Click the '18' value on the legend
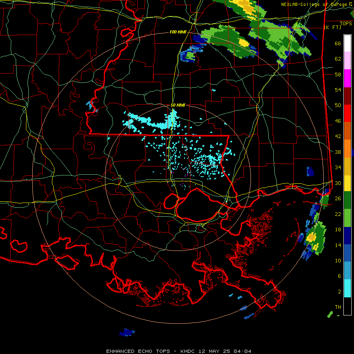Screen dimensions: 354x354 (x=338, y=230)
